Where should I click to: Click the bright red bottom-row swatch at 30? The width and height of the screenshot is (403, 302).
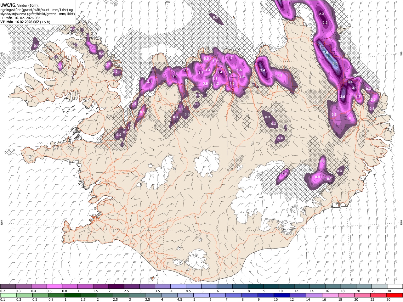point(395,295)
